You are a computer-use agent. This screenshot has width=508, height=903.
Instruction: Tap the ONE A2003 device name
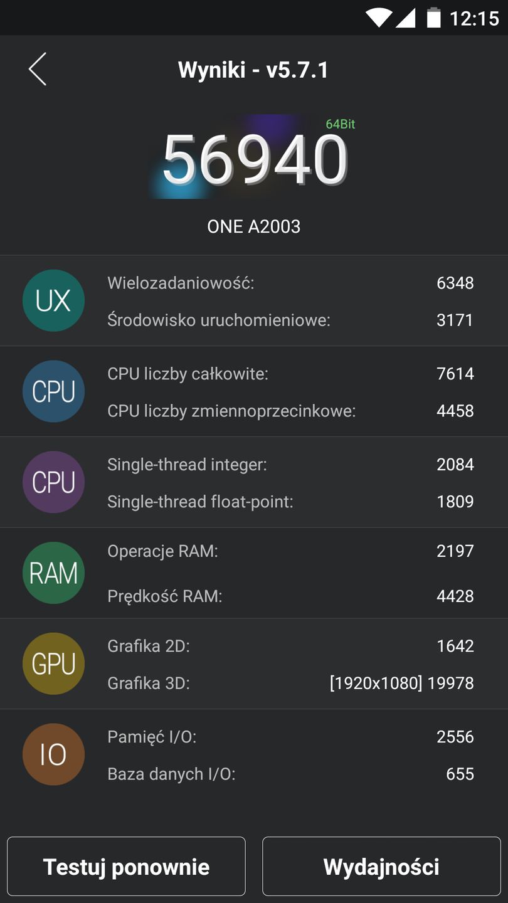[x=254, y=226]
